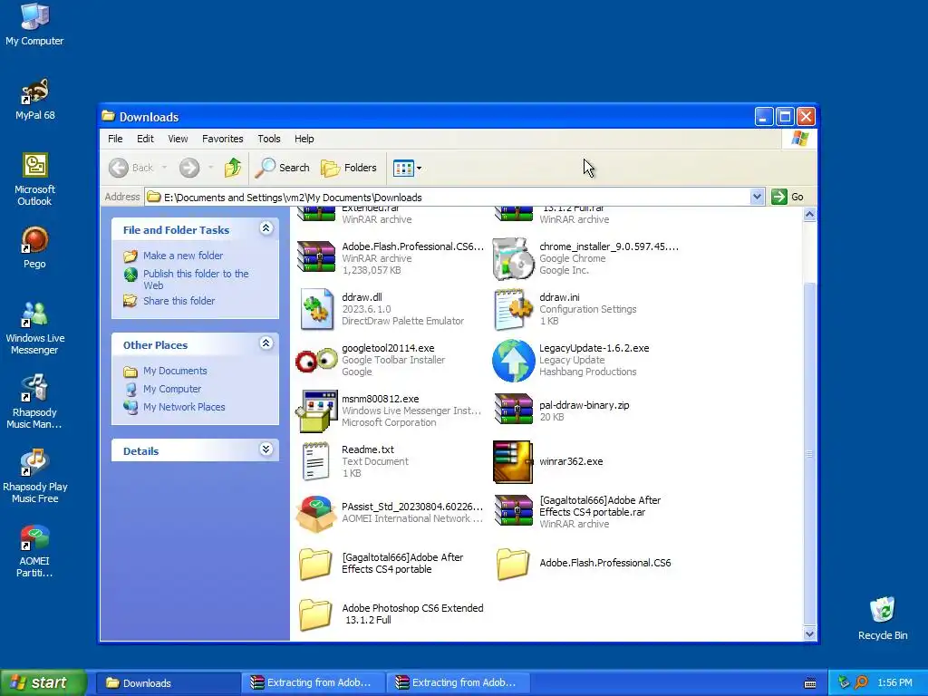Select the ddraw.ini configuration file icon
Image resolution: width=928 pixels, height=696 pixels.
pos(513,309)
